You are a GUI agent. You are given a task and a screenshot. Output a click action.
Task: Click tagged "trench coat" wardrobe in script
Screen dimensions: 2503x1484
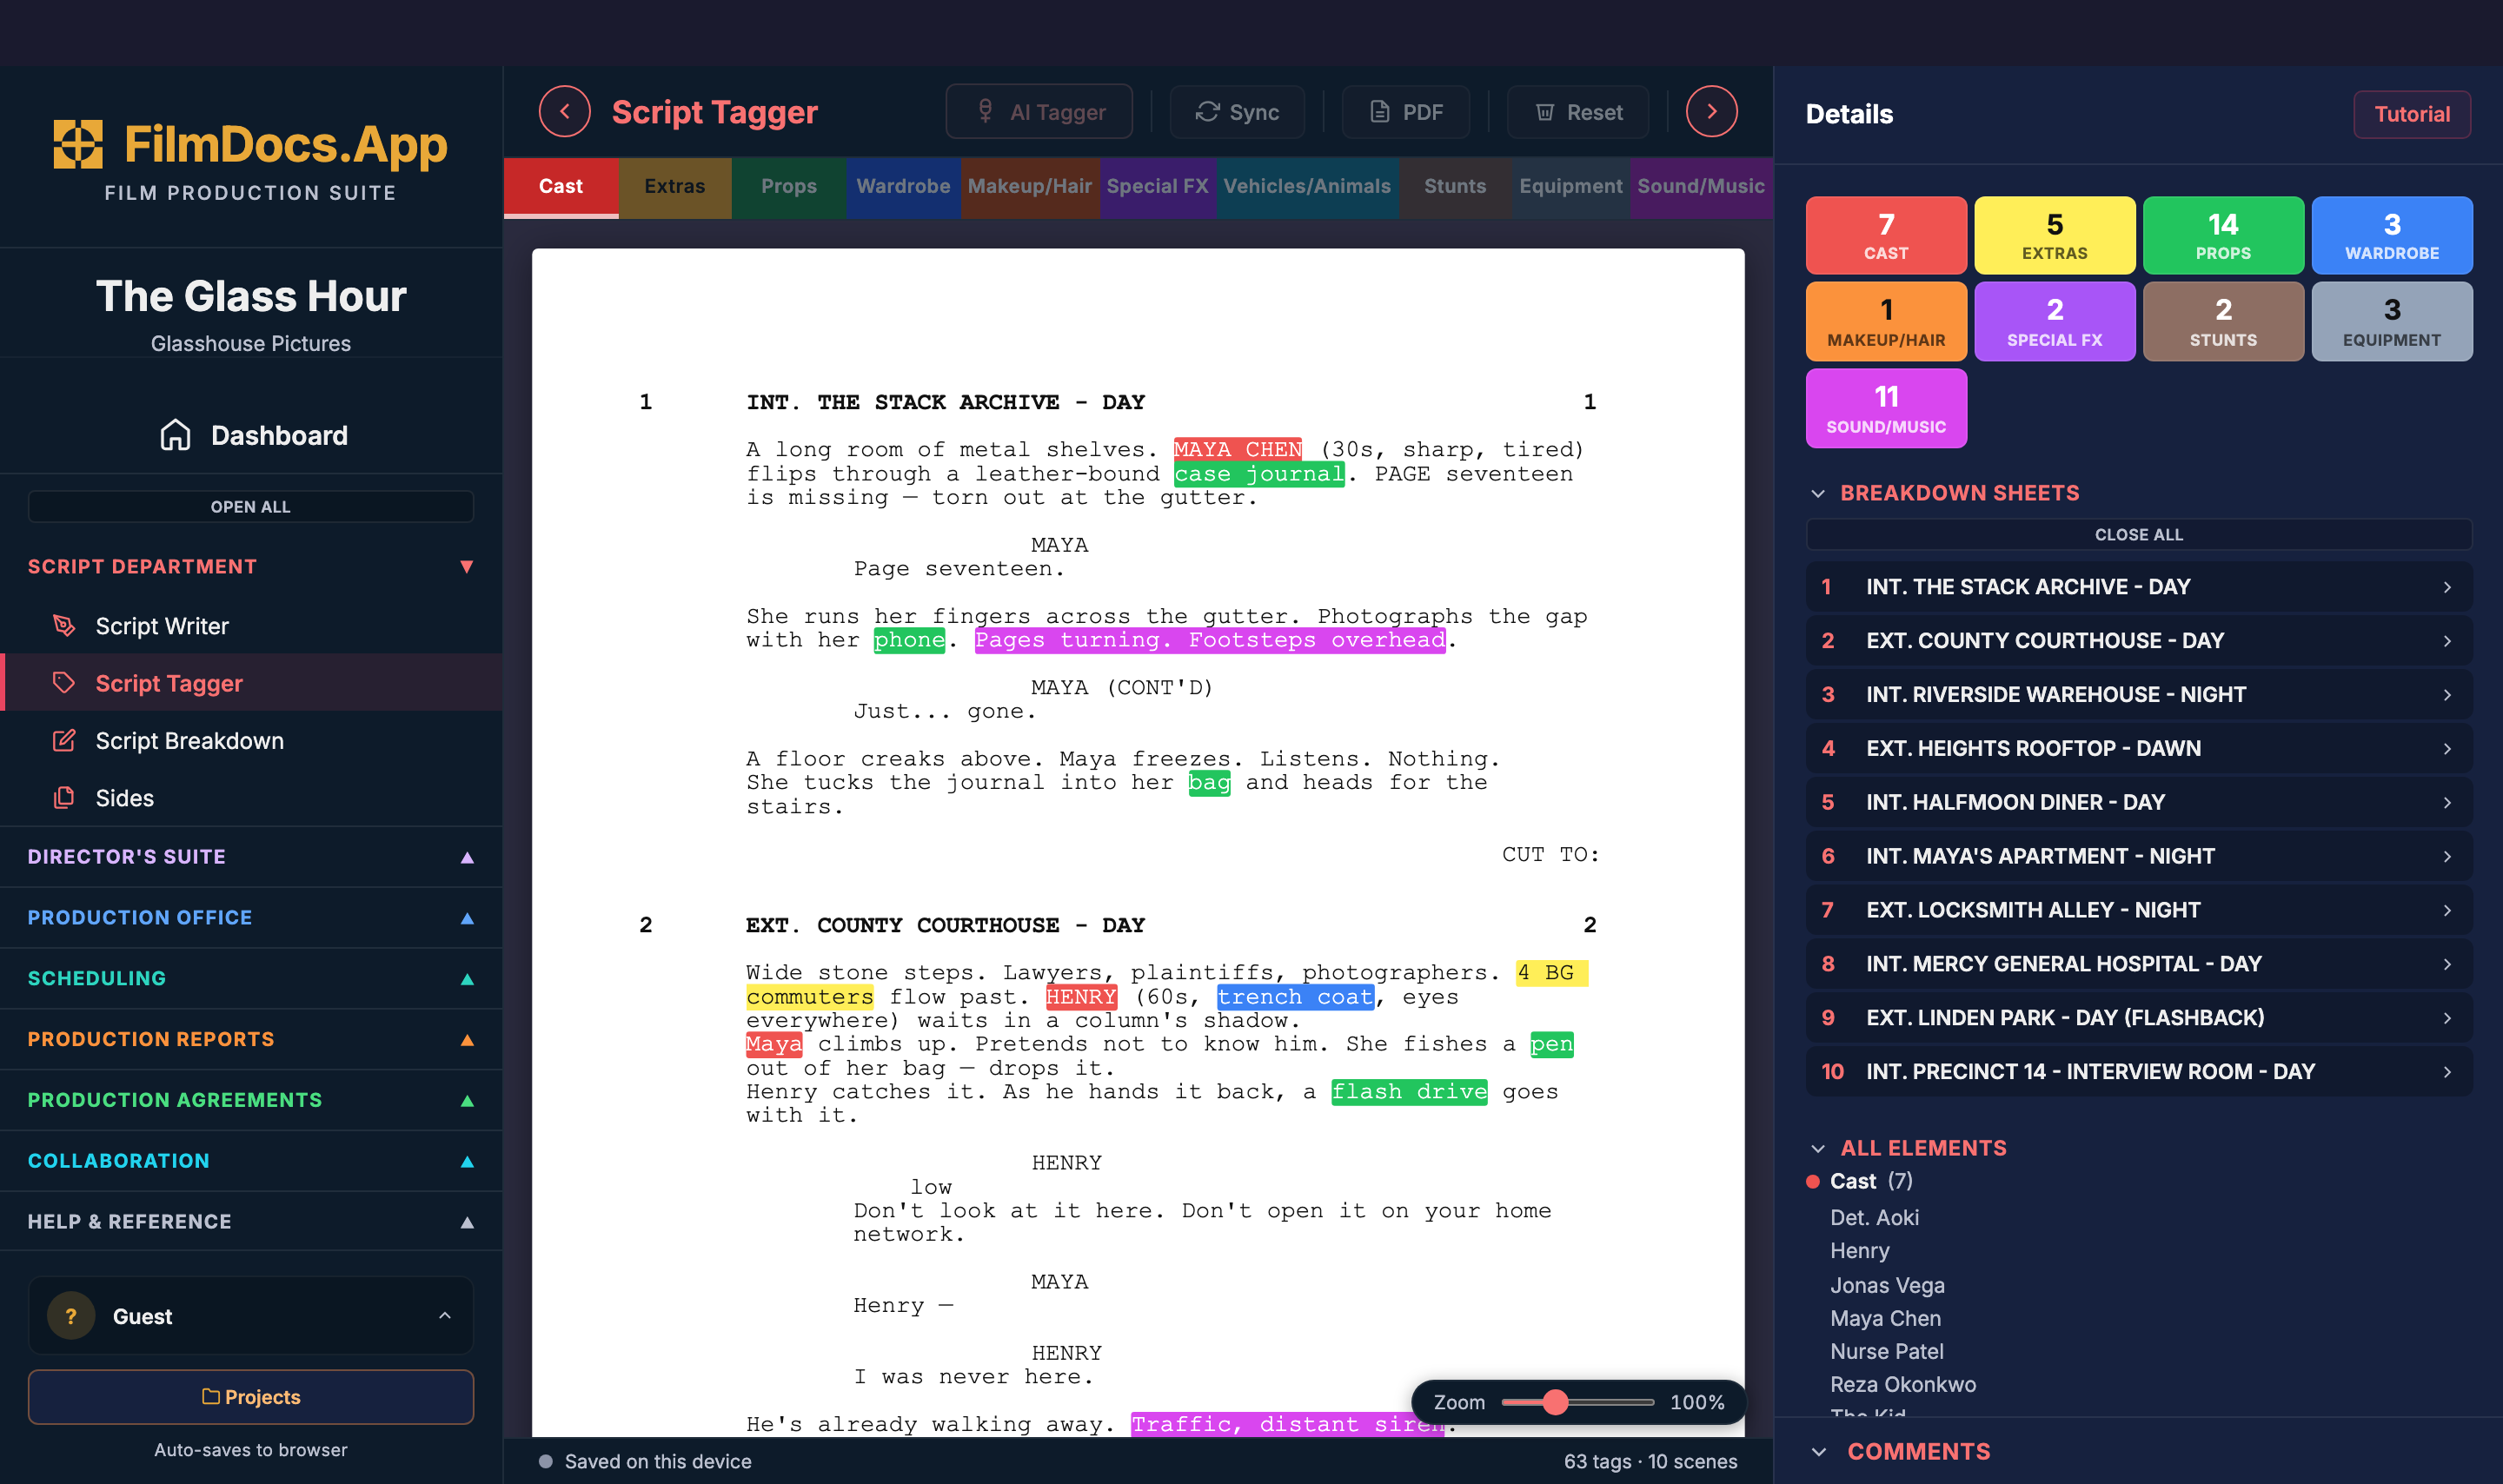pos(1295,997)
